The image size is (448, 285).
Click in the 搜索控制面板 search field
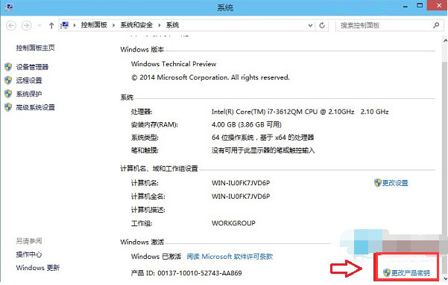tap(385, 25)
